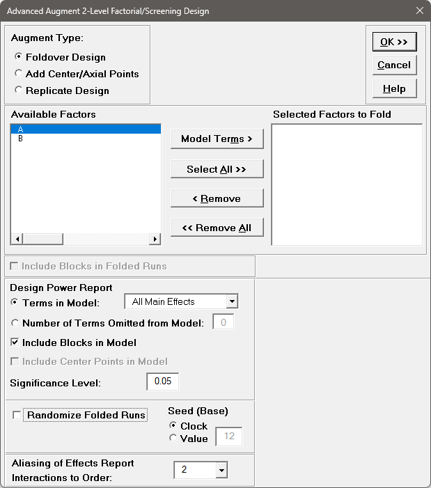The image size is (431, 488).
Task: Select Replicate Design radio option
Action: (19, 90)
